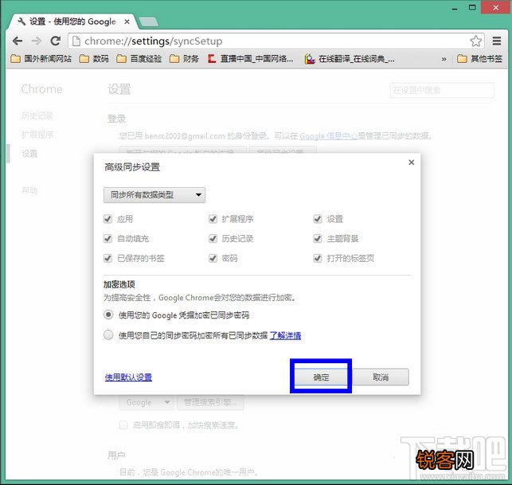Click the 管理搜索引擎 button

coord(210,402)
